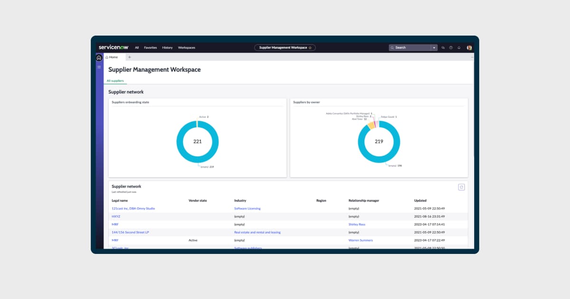Refresh the Supplier network list
The width and height of the screenshot is (570, 299).
(x=461, y=187)
